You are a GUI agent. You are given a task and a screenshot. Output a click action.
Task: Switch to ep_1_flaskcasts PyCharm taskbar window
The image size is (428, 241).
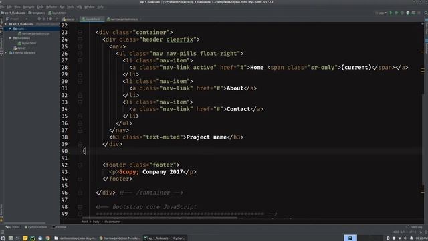point(165,238)
